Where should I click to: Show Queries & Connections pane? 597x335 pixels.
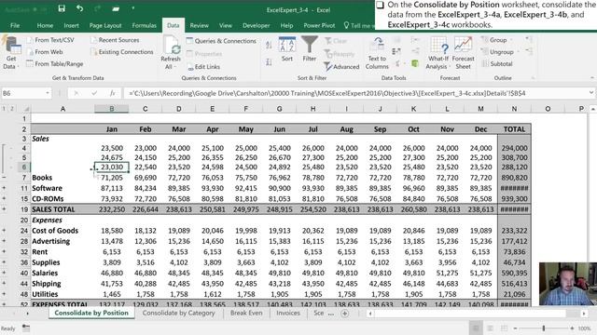coord(221,41)
